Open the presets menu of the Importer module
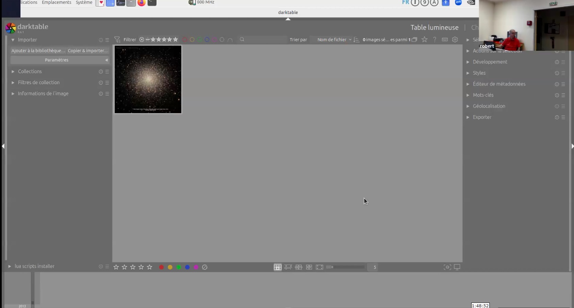The image size is (574, 308). tap(107, 40)
